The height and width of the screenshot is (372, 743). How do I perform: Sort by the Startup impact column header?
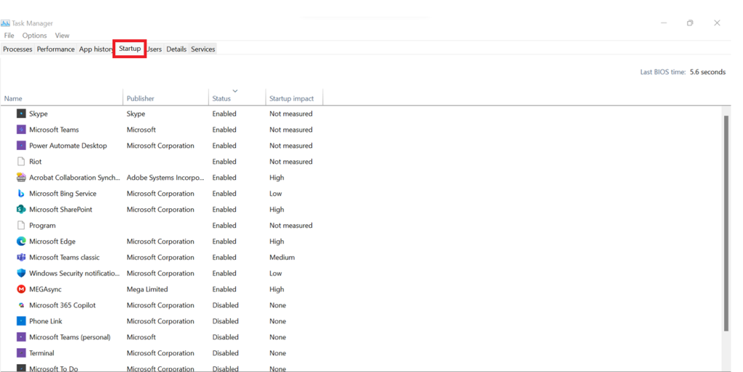tap(295, 99)
